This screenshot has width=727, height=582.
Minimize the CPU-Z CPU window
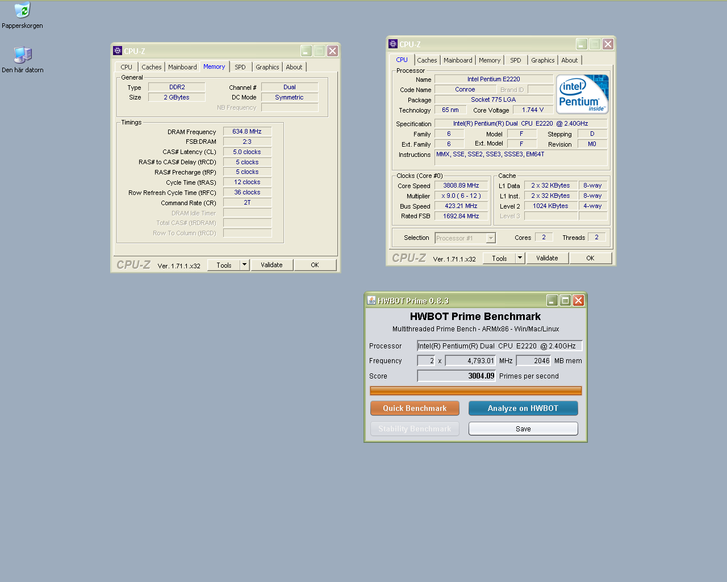[582, 44]
